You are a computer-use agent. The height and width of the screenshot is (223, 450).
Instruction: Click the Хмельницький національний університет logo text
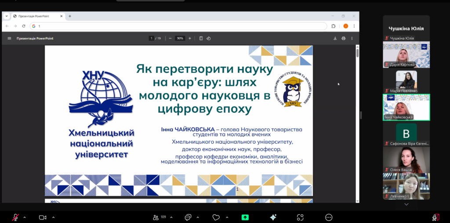pyautogui.click(x=102, y=144)
